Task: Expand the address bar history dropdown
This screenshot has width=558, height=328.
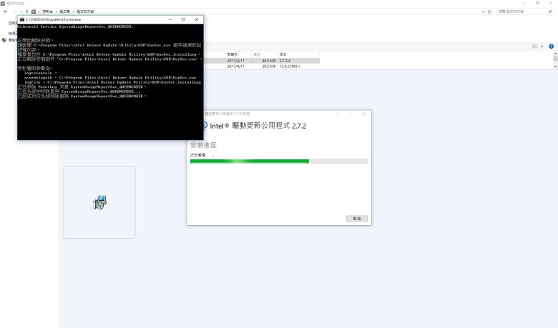Action: click(484, 11)
